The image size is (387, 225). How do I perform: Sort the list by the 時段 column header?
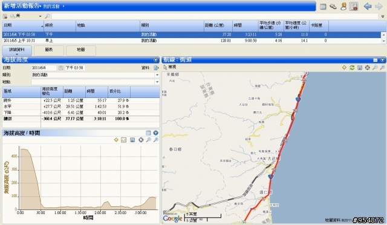[x=60, y=25]
